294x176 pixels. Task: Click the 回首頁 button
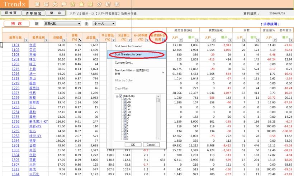coord(11,13)
